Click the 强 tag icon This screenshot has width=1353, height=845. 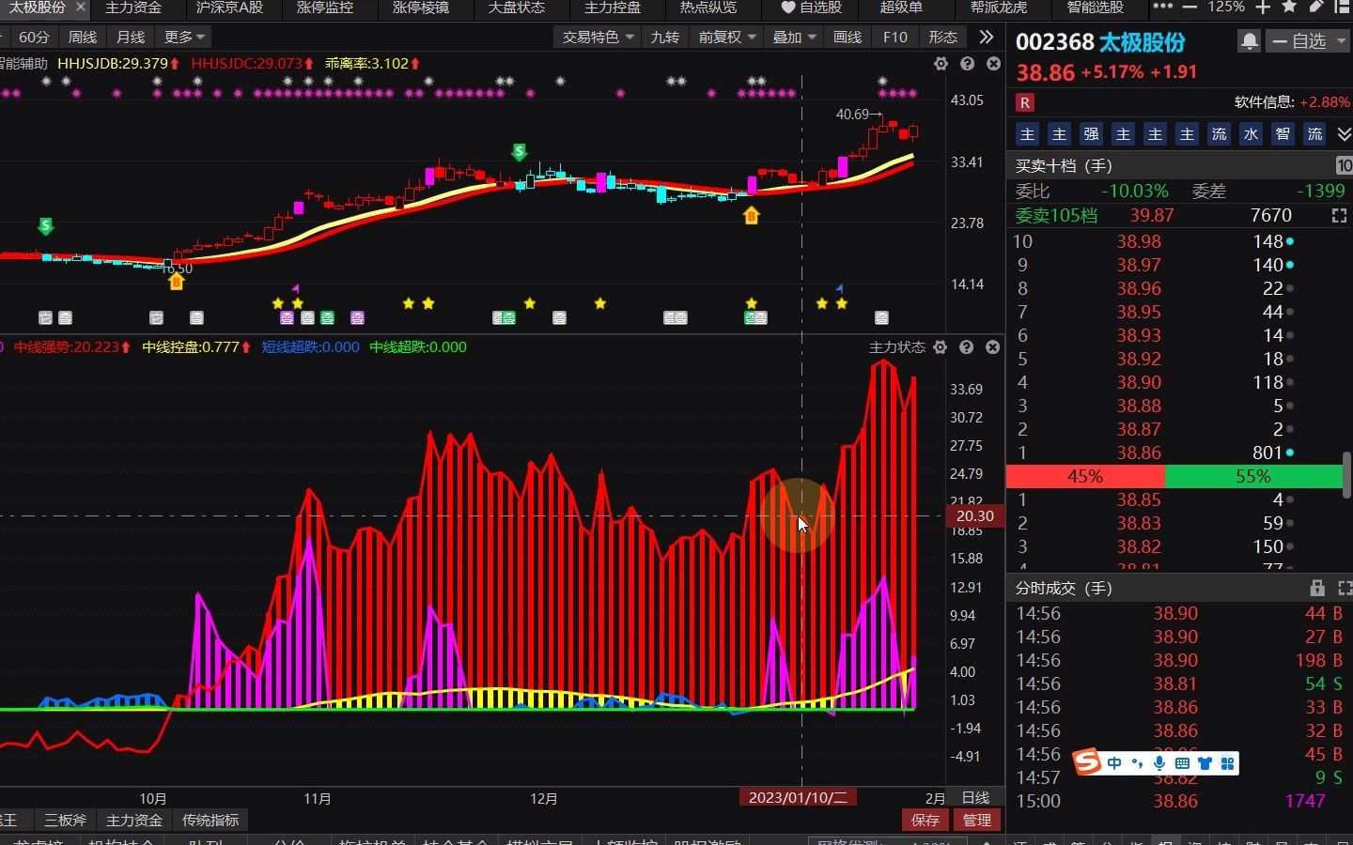click(1091, 134)
